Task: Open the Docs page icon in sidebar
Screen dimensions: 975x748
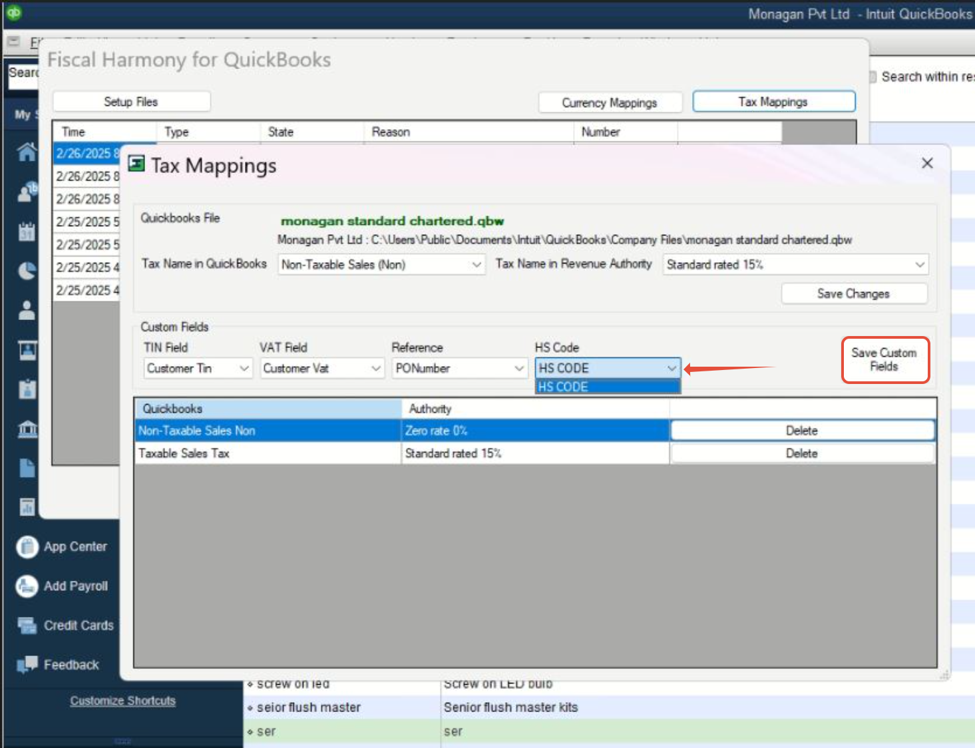Action: click(x=27, y=468)
